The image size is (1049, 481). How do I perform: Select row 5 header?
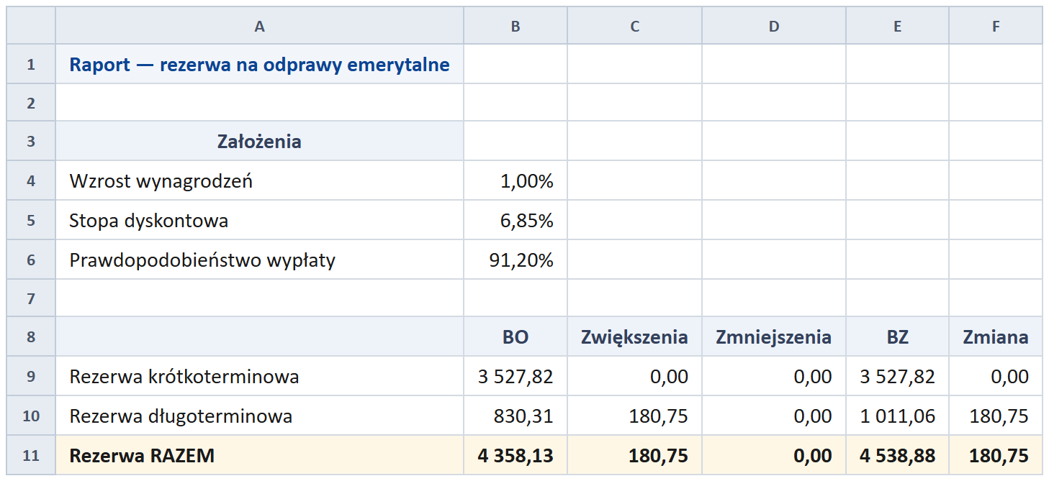click(31, 220)
